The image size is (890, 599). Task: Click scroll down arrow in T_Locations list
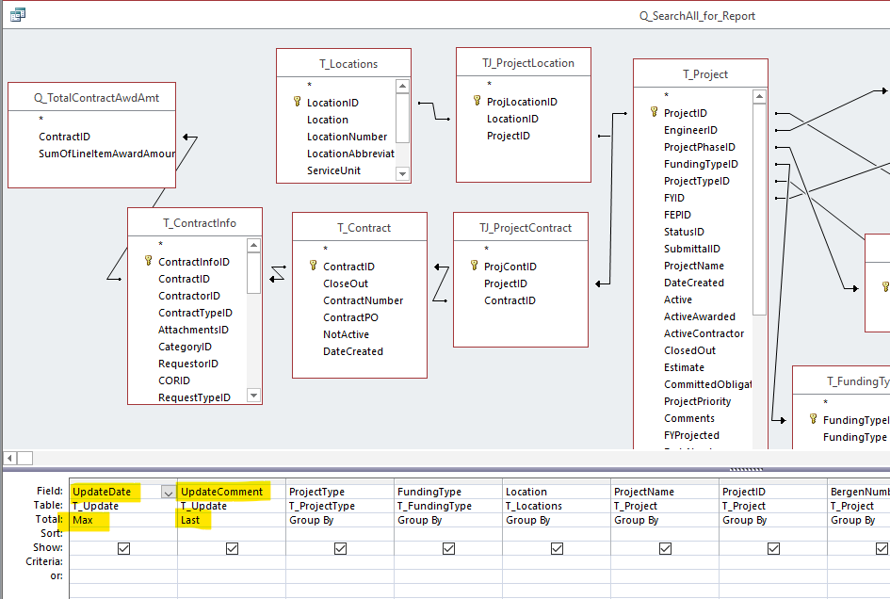tap(402, 173)
